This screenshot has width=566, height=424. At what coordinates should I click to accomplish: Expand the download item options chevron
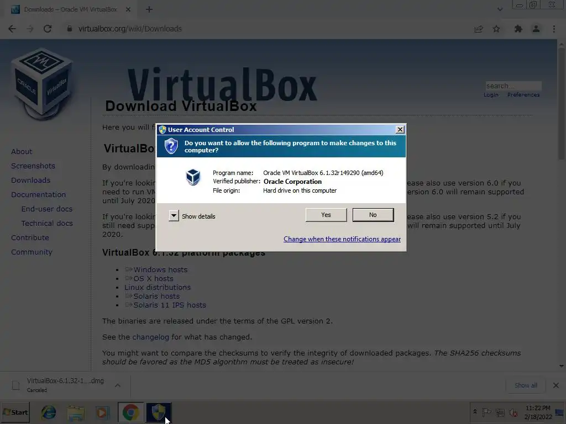(118, 385)
